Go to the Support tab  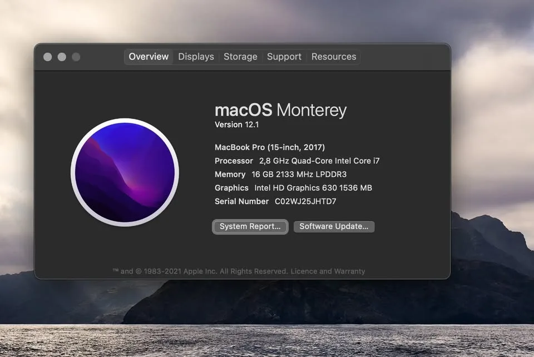284,57
